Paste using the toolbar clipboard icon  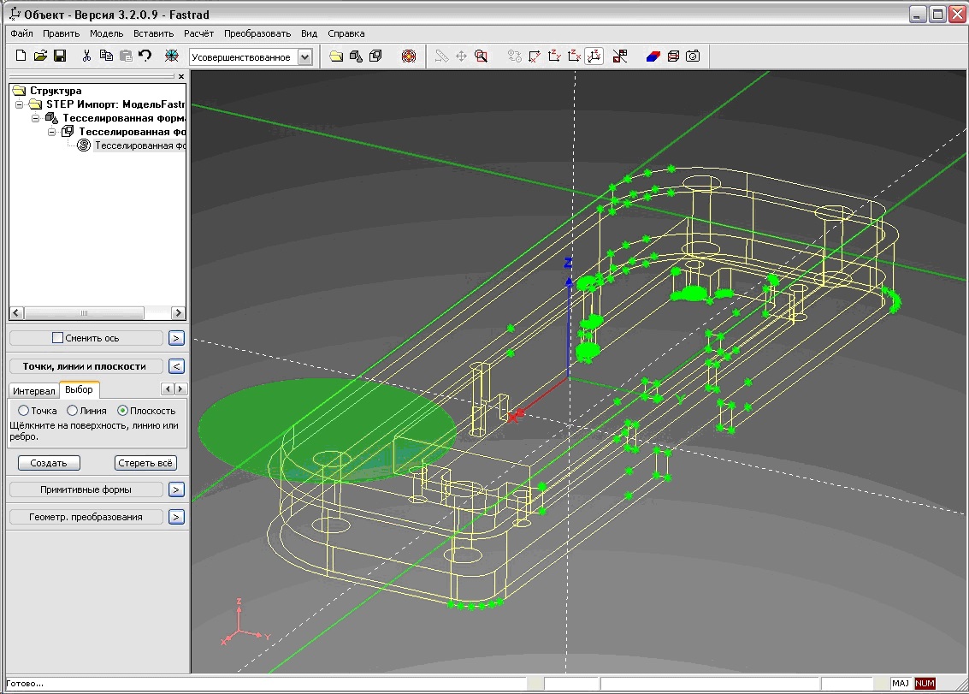click(x=126, y=56)
